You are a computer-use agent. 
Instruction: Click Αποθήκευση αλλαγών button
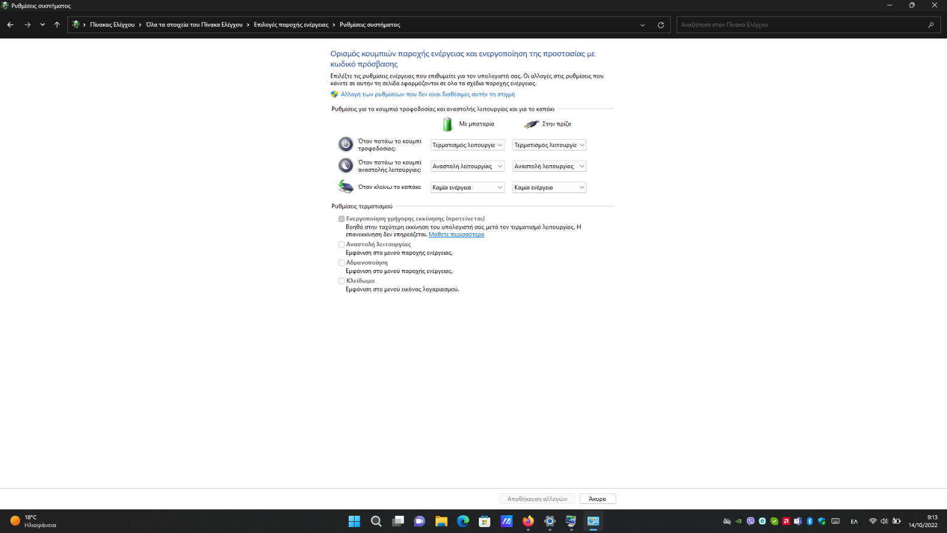[x=537, y=499]
